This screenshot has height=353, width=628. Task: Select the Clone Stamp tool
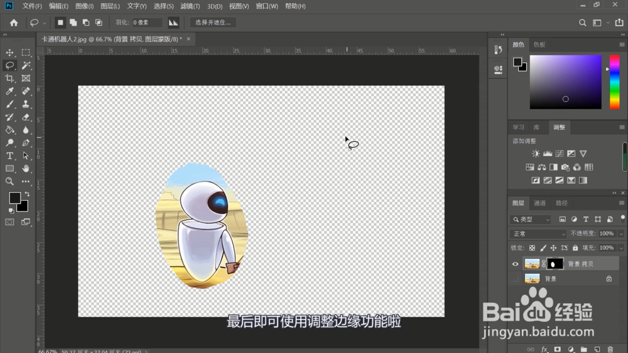[26, 104]
